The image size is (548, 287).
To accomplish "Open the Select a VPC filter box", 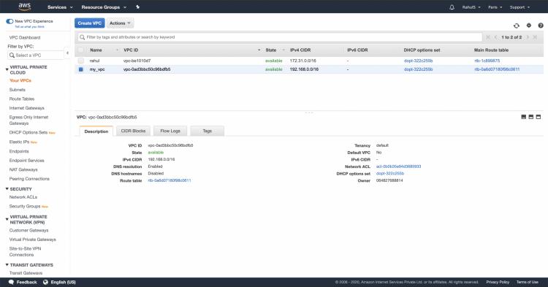I will point(36,56).
